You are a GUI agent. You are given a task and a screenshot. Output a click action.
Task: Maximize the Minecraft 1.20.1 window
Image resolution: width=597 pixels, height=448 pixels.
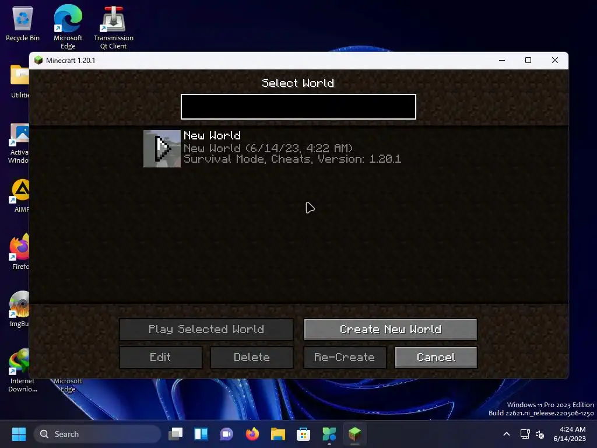click(528, 60)
